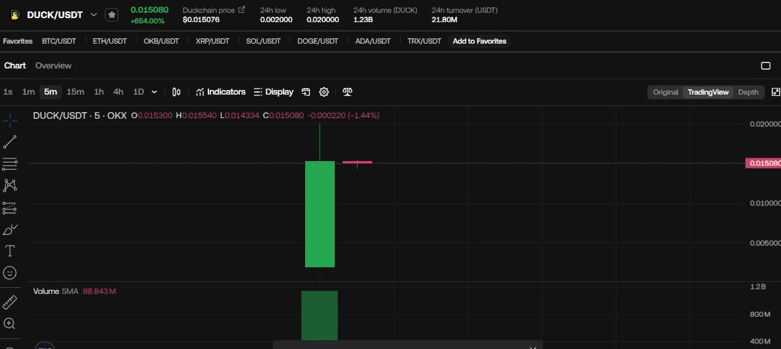
Task: Open the emoji sticker tool
Action: tap(10, 272)
